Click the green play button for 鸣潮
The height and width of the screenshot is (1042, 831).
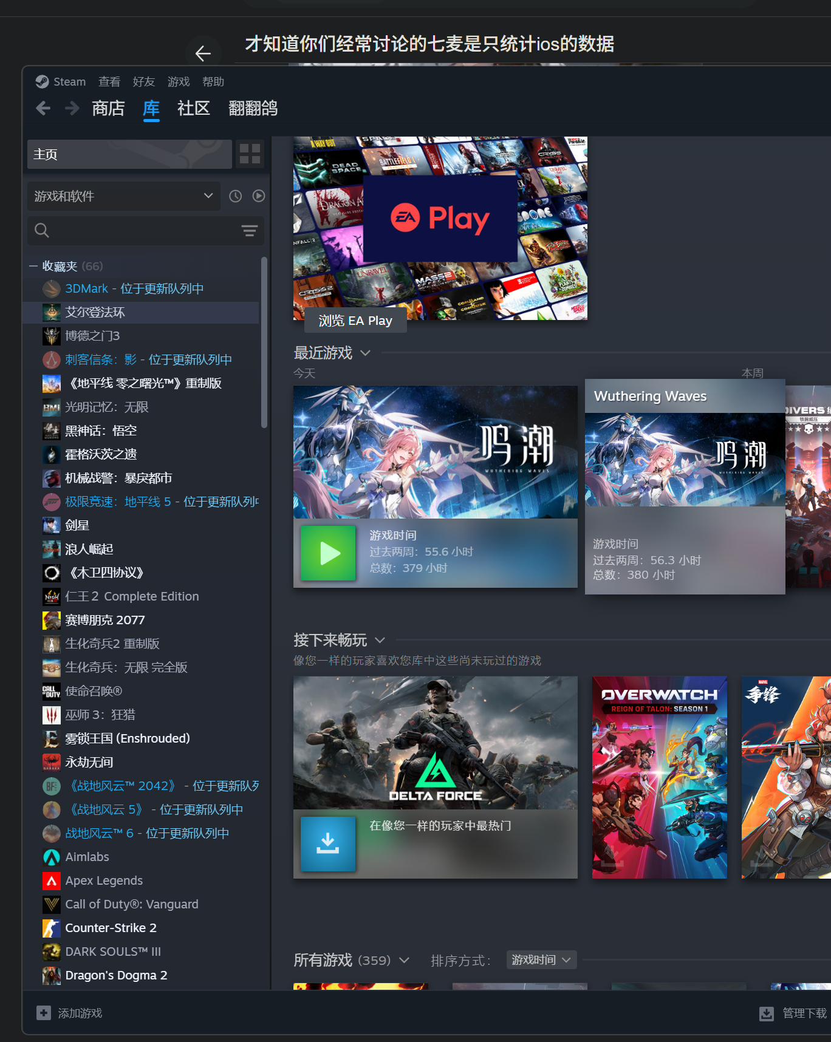pyautogui.click(x=328, y=553)
